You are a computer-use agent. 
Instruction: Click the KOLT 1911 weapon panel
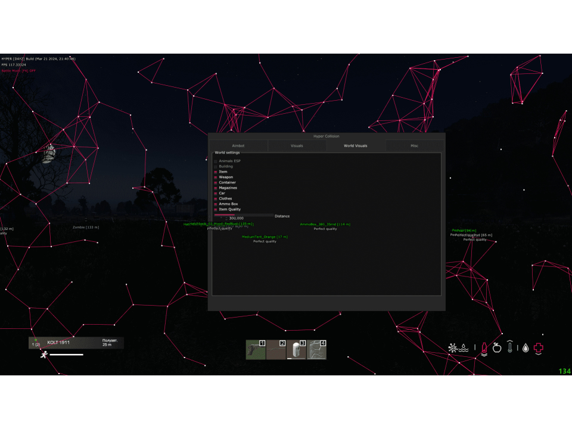(76, 343)
